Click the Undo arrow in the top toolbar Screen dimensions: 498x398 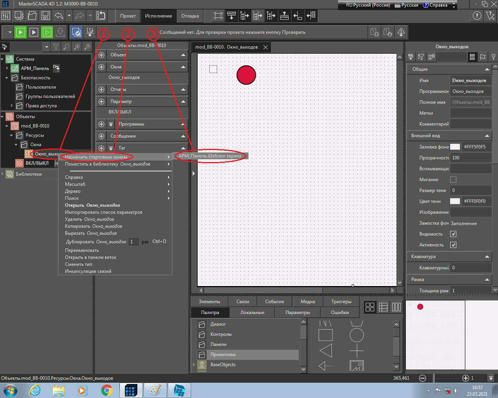click(59, 16)
